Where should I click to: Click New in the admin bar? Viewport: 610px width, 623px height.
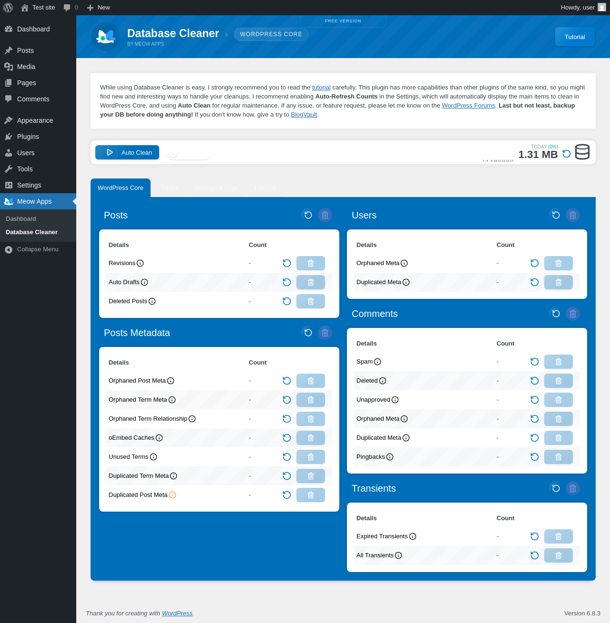pyautogui.click(x=98, y=8)
